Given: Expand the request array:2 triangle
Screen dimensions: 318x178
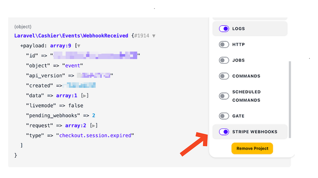Looking at the screenshot, I should [94, 125].
